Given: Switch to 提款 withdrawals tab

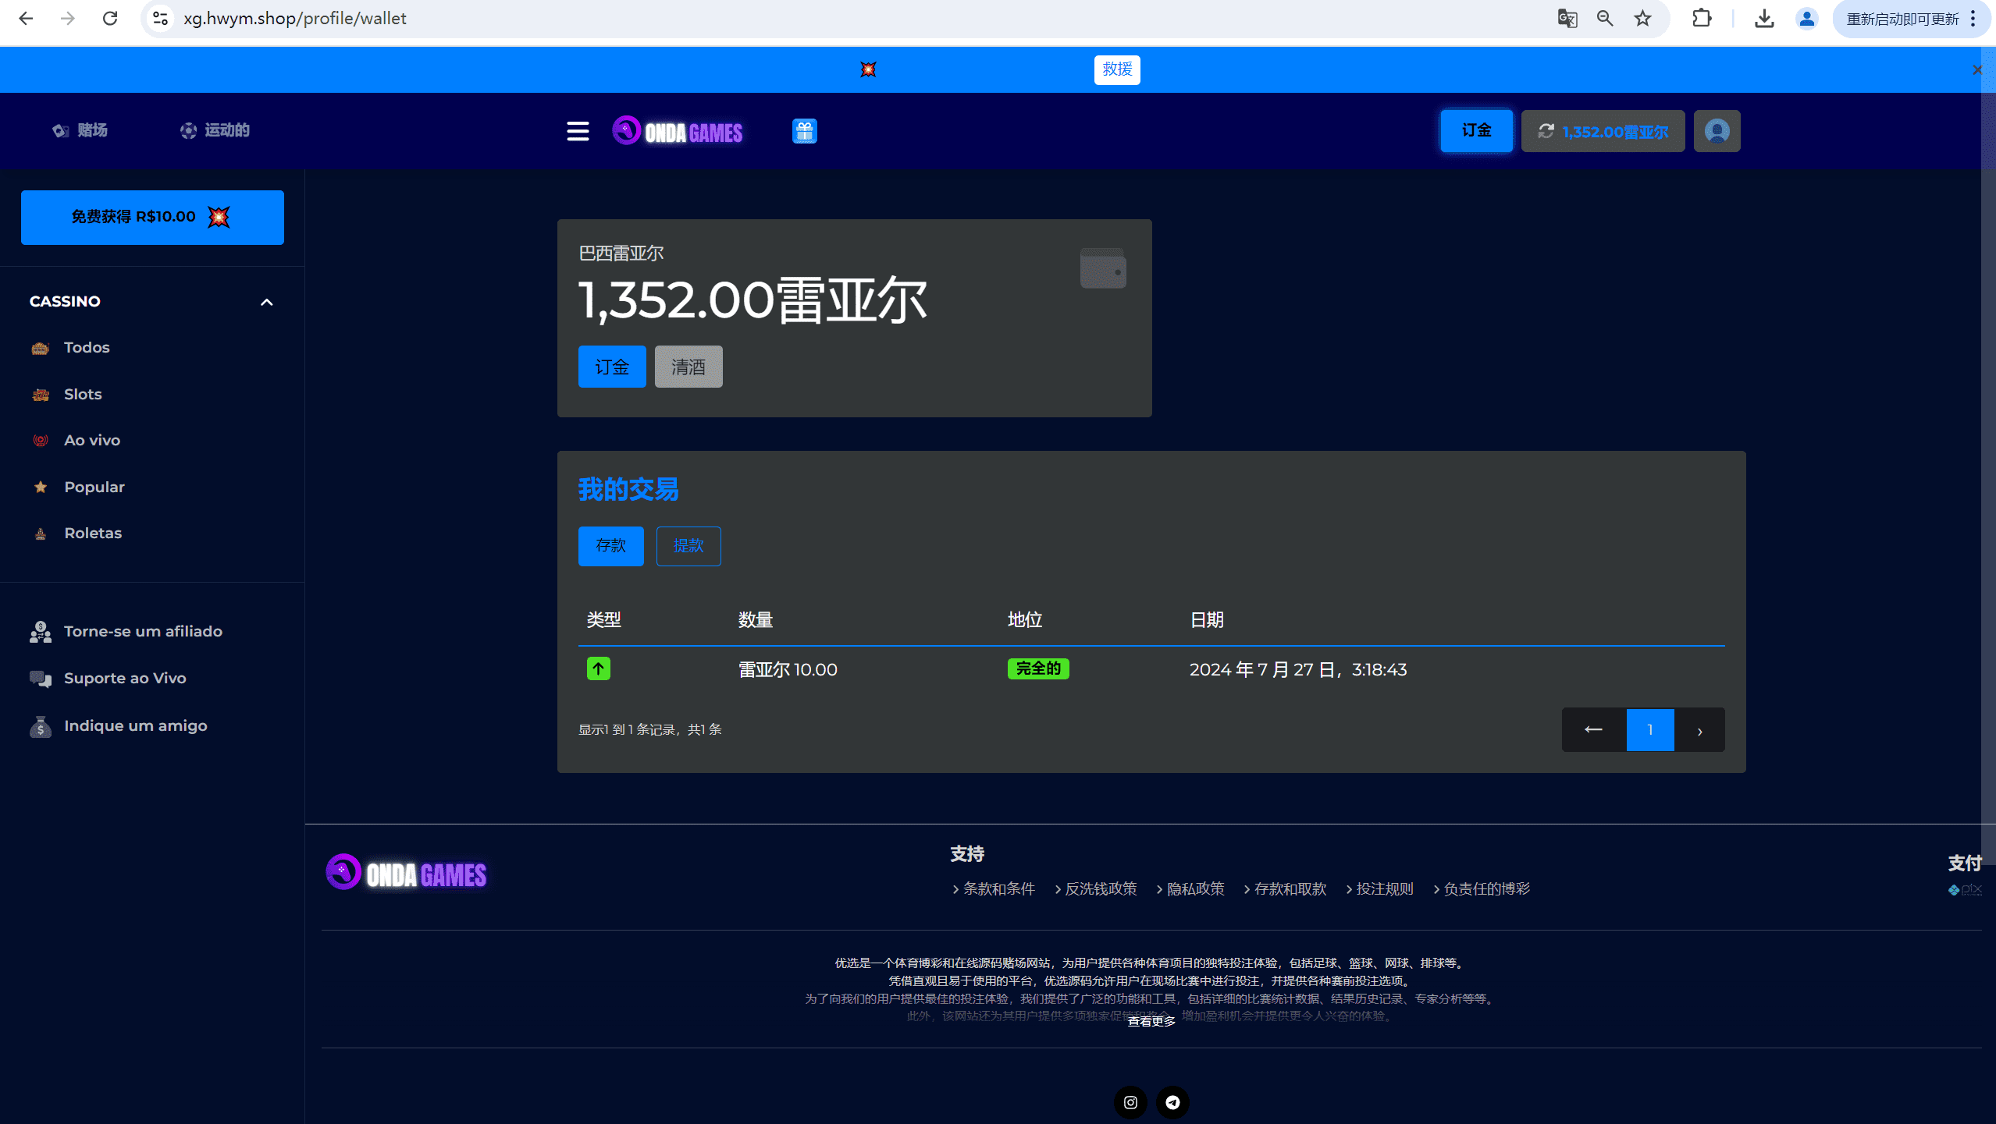Looking at the screenshot, I should (x=688, y=546).
